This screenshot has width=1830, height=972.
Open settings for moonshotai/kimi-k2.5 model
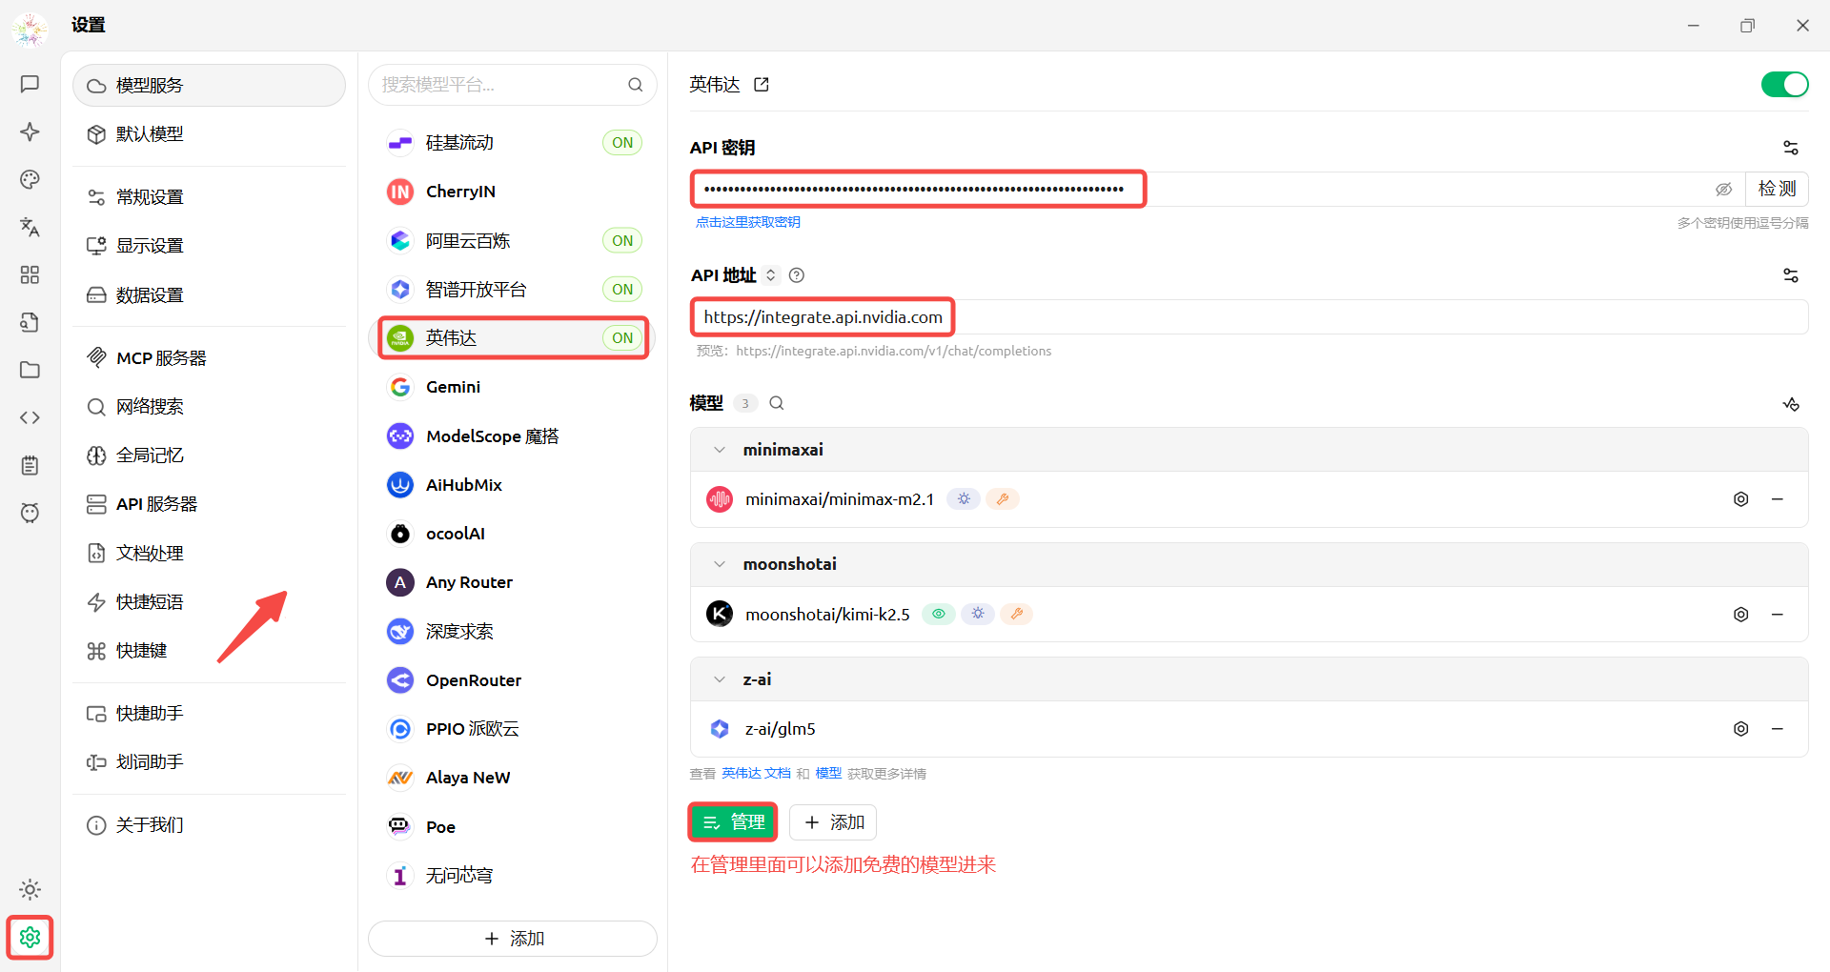pyautogui.click(x=1740, y=615)
